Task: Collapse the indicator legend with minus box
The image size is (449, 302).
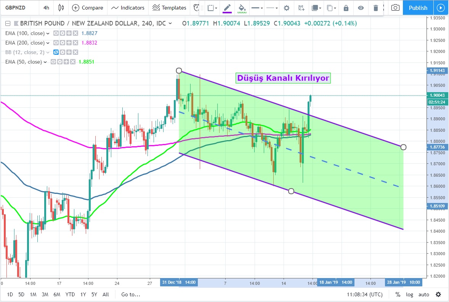Action: point(8,24)
